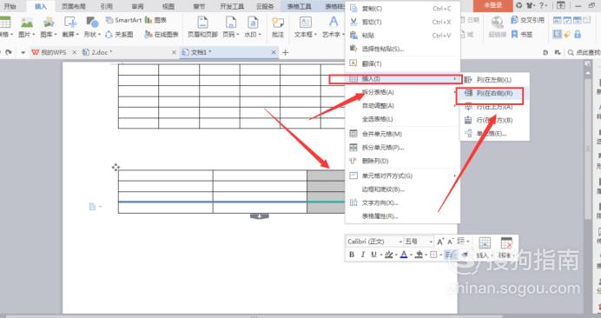Switch to the 视图 ribbon tab
The width and height of the screenshot is (601, 318).
pos(168,6)
